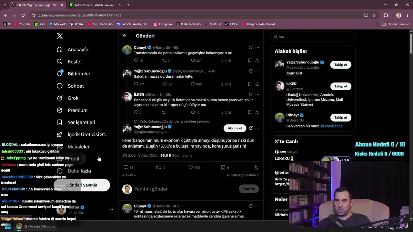This screenshot has height=232, width=413.
Task: Open Grok actions on İLKER's post
Action: pos(250,94)
